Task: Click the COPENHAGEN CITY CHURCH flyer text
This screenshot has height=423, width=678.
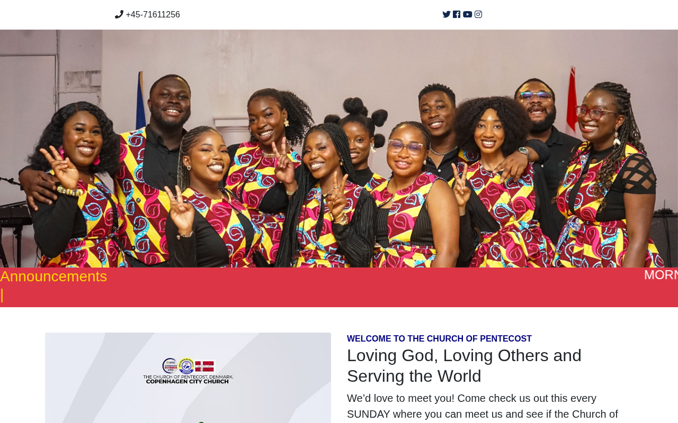Action: (x=188, y=381)
